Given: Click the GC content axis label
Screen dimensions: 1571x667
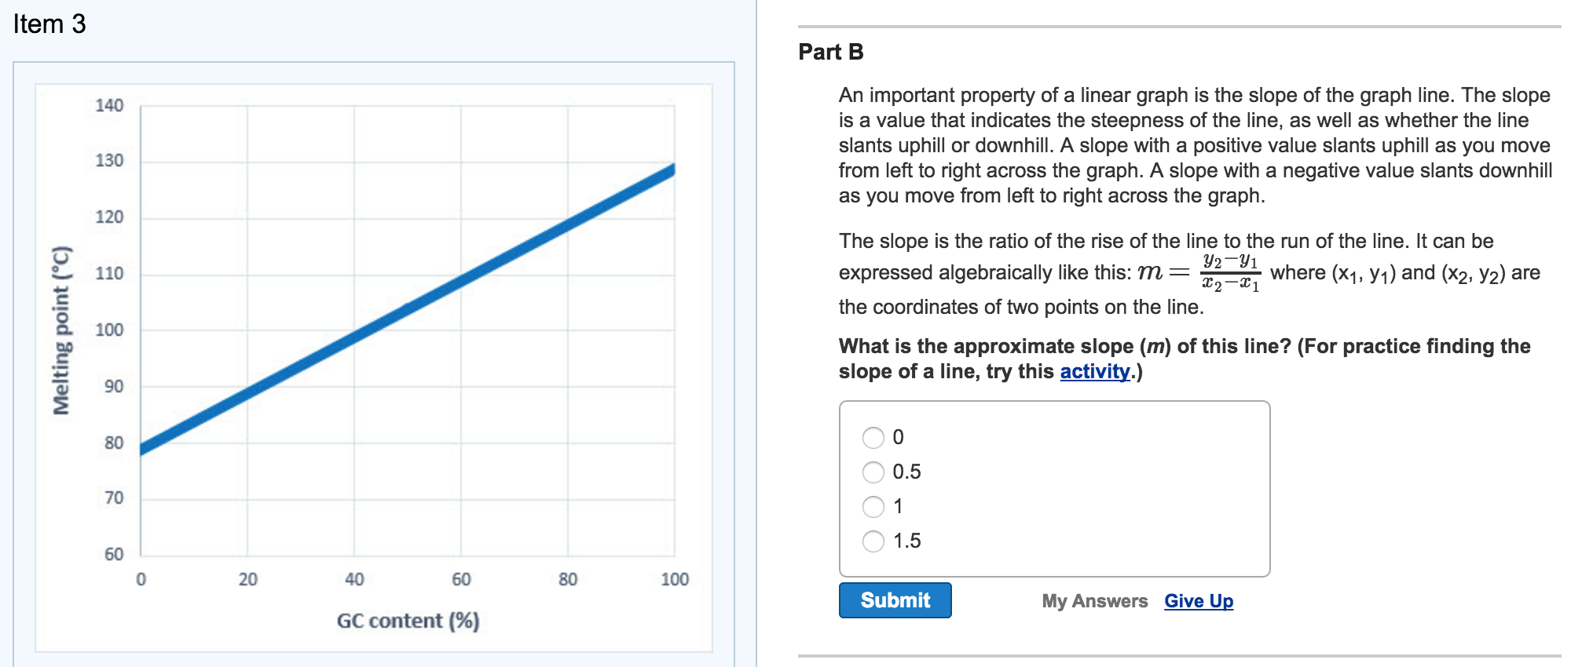Looking at the screenshot, I should 405,620.
